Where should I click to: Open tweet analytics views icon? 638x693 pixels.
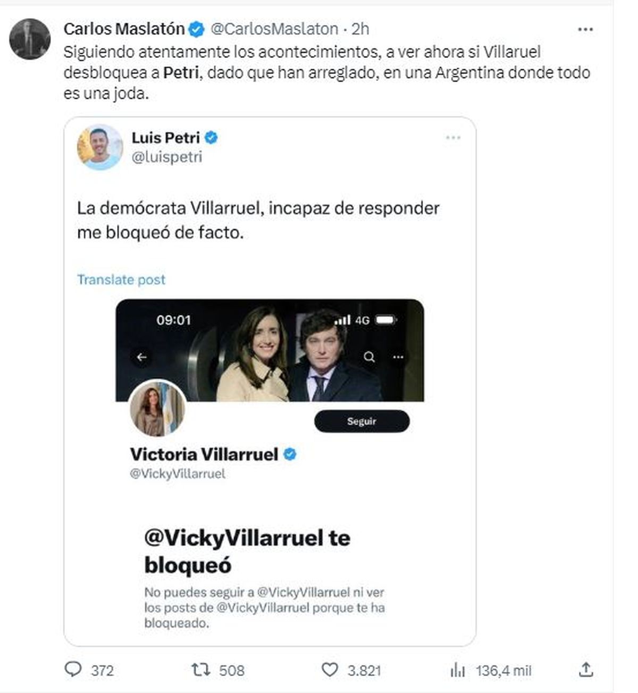pos(458,670)
